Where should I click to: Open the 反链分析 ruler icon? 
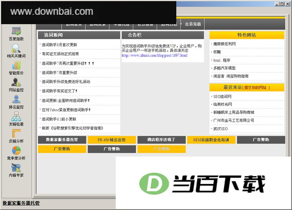point(16,133)
